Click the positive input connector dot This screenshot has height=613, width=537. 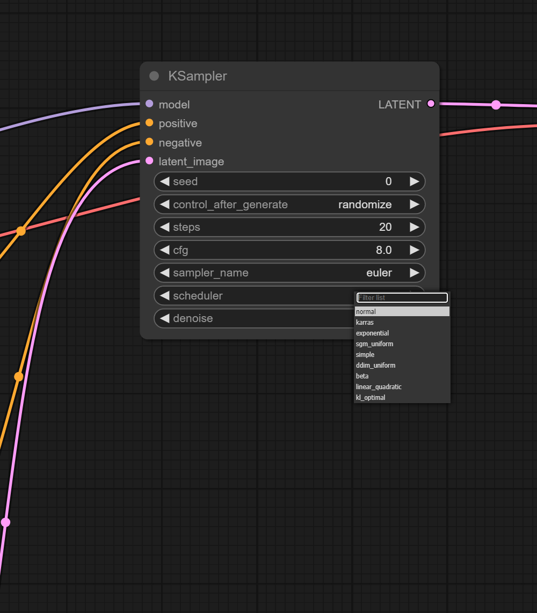(x=149, y=123)
